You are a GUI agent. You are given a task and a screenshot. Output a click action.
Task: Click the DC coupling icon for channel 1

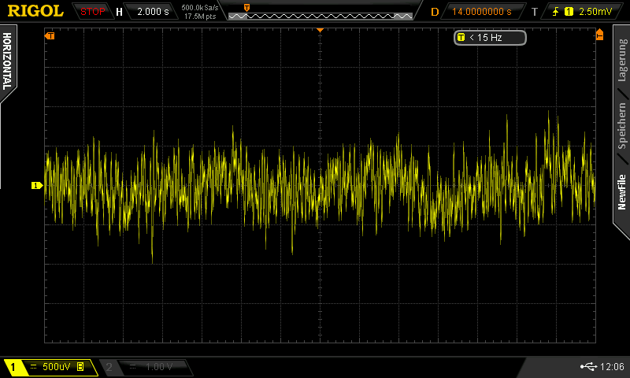[34, 367]
